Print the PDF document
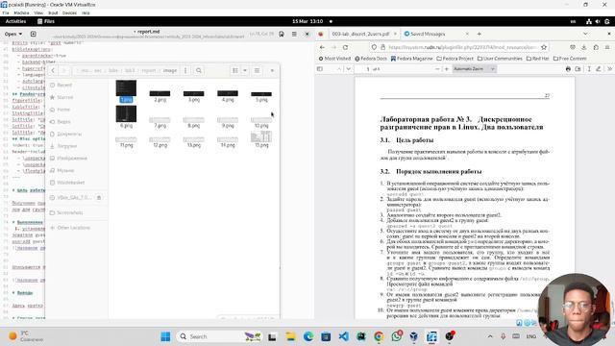 click(x=568, y=69)
